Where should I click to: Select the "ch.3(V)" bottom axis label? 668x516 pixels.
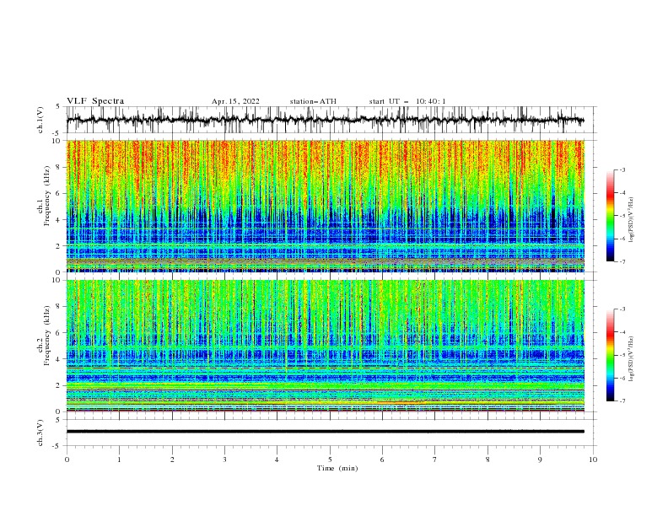tap(40, 433)
